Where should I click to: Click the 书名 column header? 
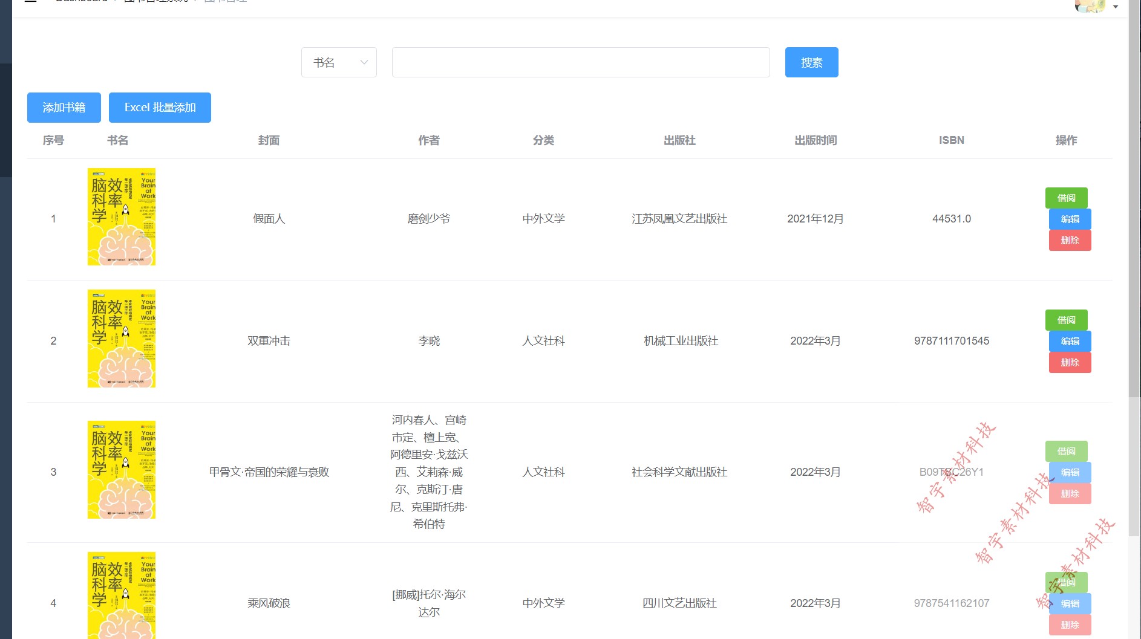[x=117, y=140]
